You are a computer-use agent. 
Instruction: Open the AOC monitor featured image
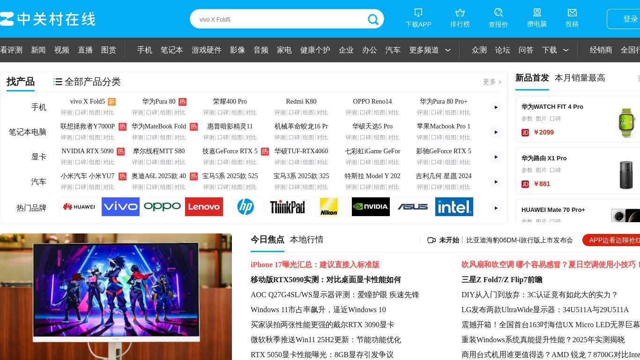pyautogui.click(x=116, y=297)
